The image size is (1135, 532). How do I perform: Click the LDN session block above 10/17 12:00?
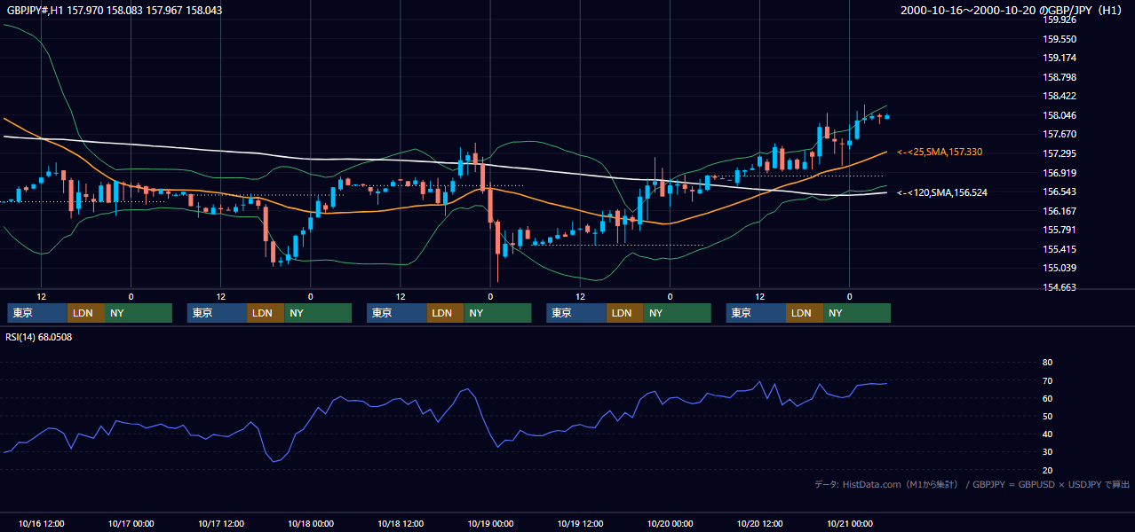pyautogui.click(x=266, y=313)
